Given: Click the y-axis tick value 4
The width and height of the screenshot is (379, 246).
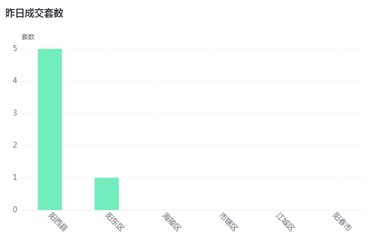Looking at the screenshot, I should click(x=15, y=81).
